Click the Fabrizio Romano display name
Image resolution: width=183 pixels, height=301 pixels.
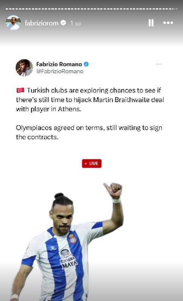[x=59, y=64]
